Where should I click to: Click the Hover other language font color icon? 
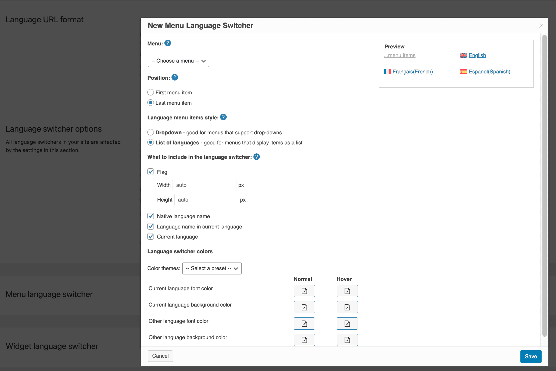(x=347, y=323)
